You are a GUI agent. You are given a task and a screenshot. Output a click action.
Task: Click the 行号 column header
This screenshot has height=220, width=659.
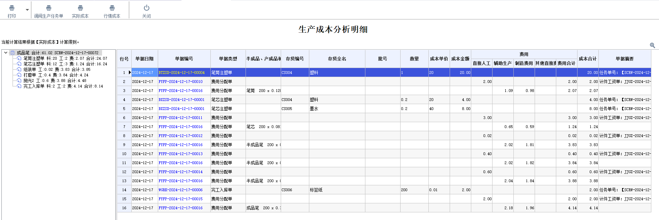pyautogui.click(x=124, y=59)
